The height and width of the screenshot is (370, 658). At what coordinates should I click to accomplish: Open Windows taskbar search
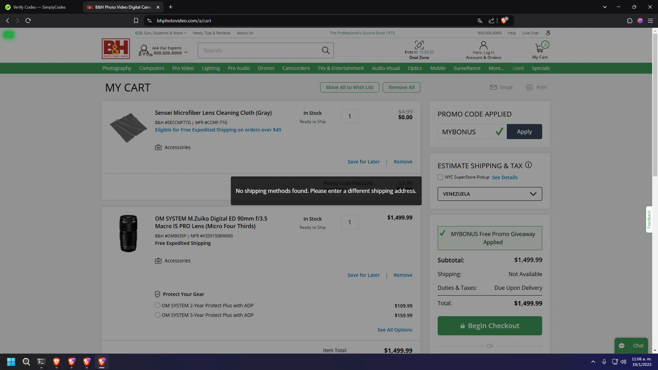[26, 362]
